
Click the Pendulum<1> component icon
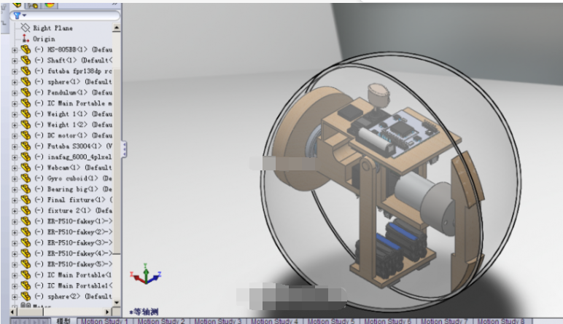point(25,92)
